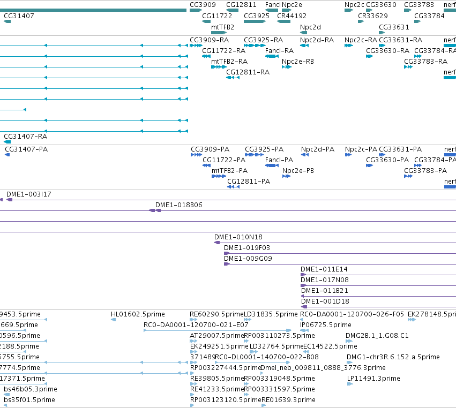This screenshot has width=456, height=408.
Task: Select the DME1-011E14 clone label
Action: [324, 269]
